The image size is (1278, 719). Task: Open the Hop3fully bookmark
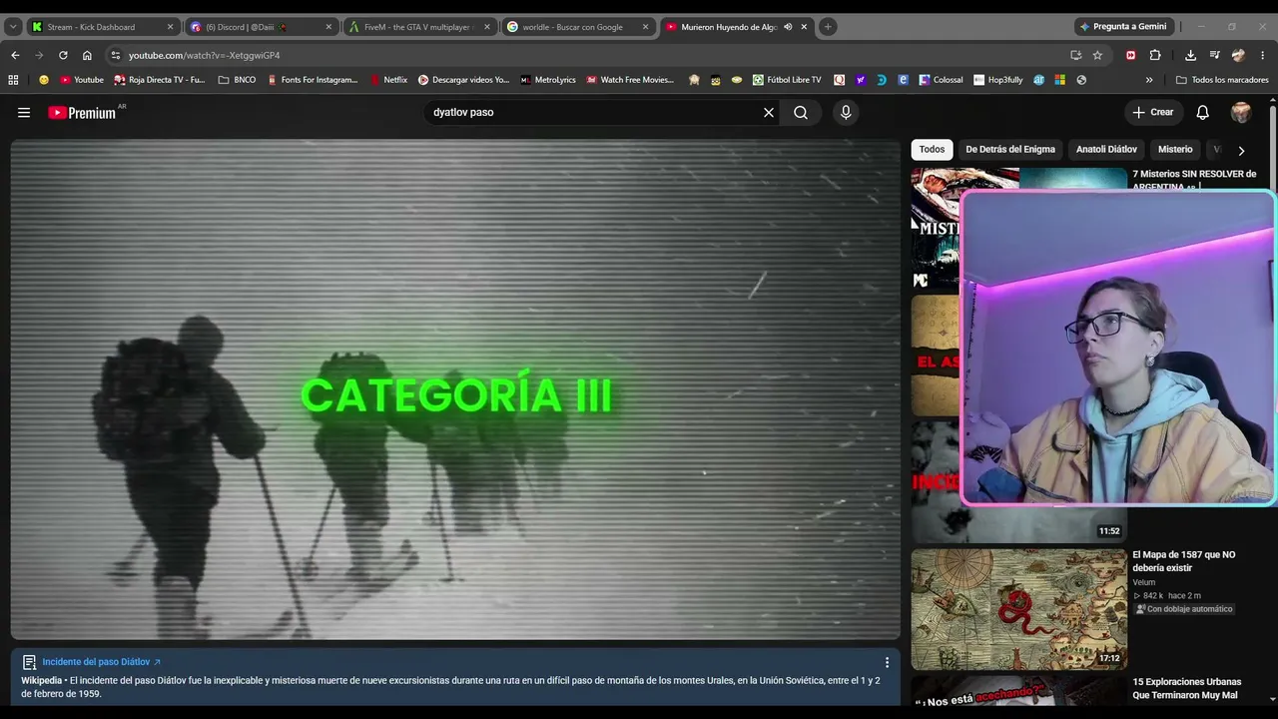click(x=998, y=80)
